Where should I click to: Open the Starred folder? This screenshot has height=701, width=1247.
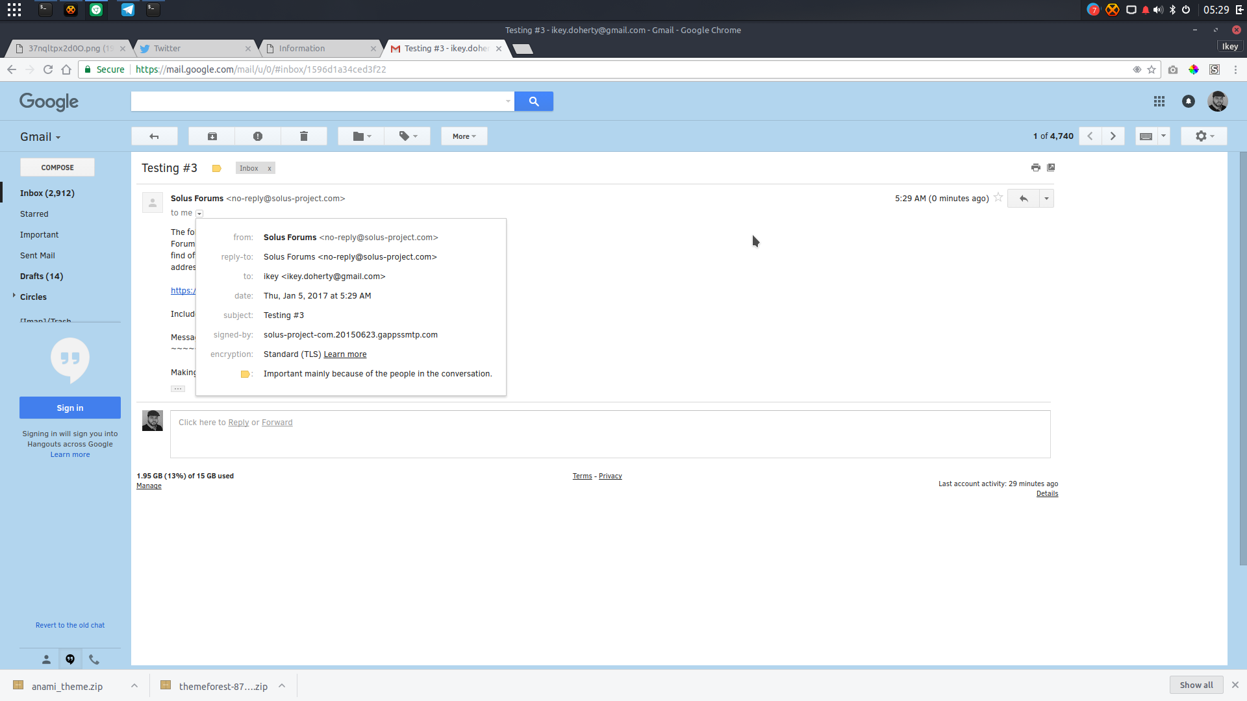coord(34,214)
